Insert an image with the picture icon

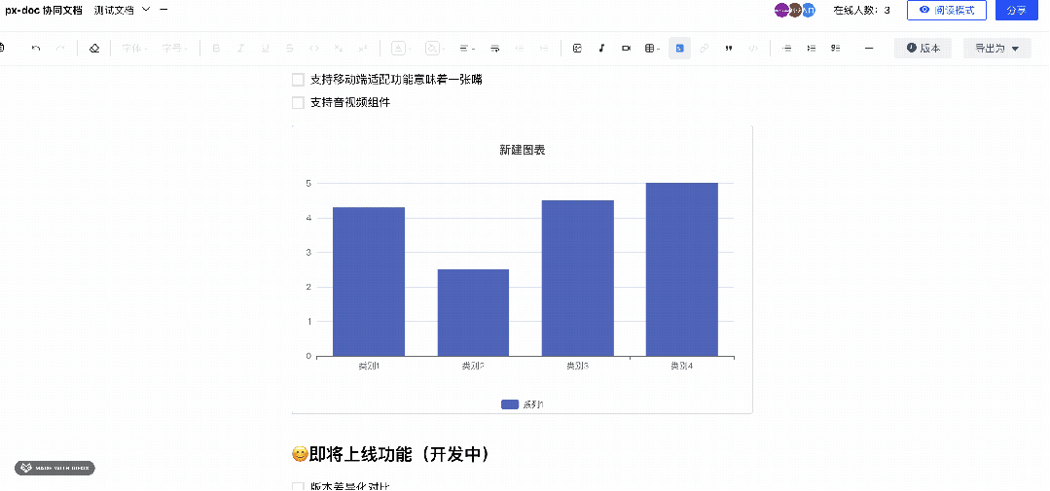pyautogui.click(x=577, y=49)
